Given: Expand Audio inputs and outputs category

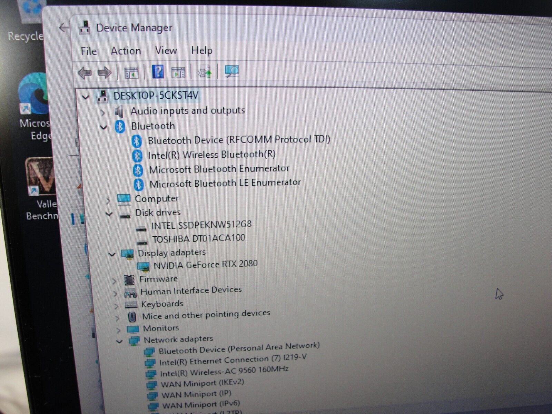Looking at the screenshot, I should [102, 112].
